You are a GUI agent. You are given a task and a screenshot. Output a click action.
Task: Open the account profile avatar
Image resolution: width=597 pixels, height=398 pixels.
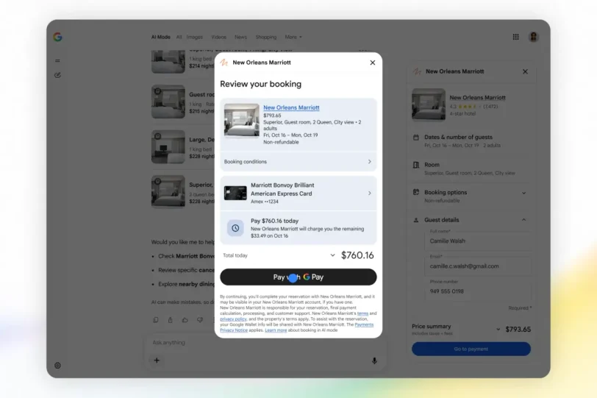534,37
